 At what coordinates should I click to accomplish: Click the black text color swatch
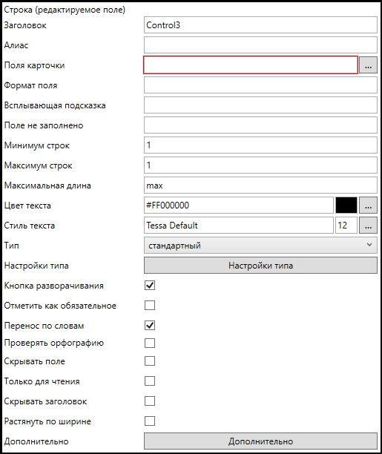[346, 205]
